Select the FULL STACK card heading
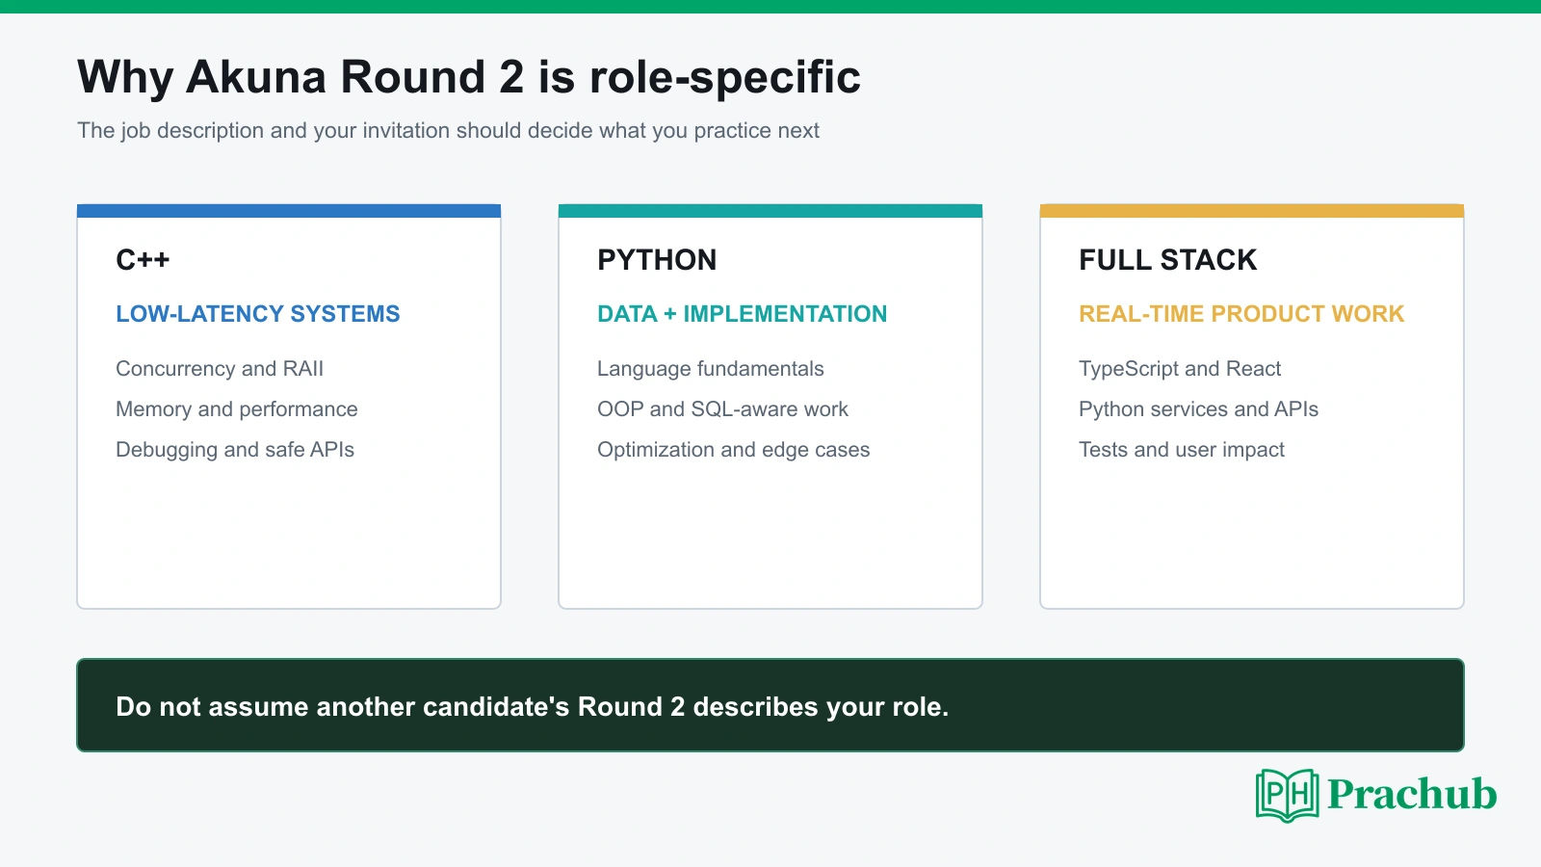 [x=1167, y=260]
